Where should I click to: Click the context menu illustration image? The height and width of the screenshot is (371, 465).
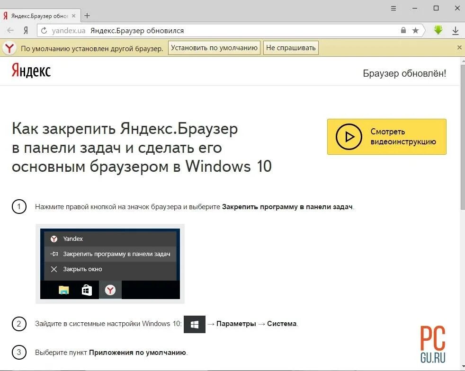click(110, 264)
